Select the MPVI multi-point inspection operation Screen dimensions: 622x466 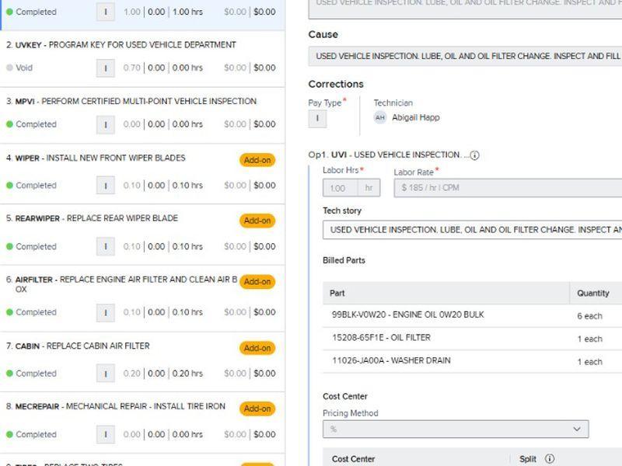[136, 102]
